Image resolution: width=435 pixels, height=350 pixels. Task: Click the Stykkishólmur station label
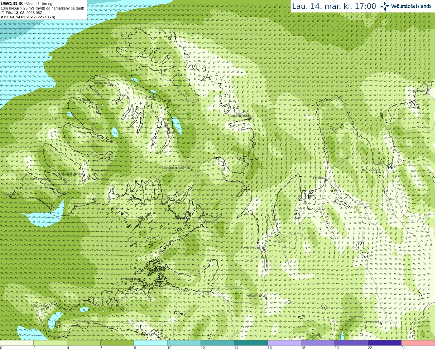pos(130,279)
